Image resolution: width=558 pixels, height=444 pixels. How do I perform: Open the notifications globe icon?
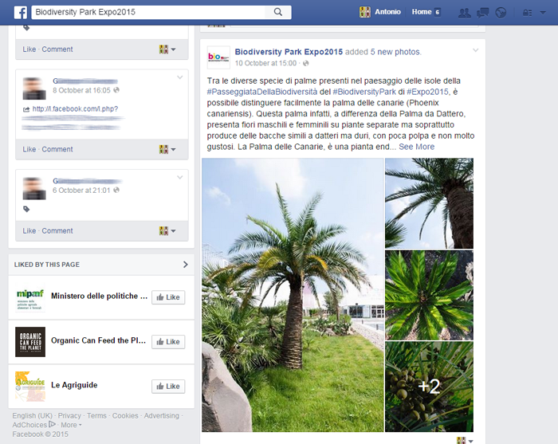[x=501, y=13]
